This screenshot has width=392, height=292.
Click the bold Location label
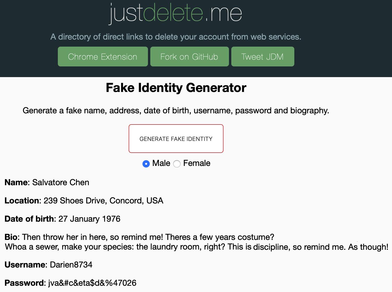(22, 201)
